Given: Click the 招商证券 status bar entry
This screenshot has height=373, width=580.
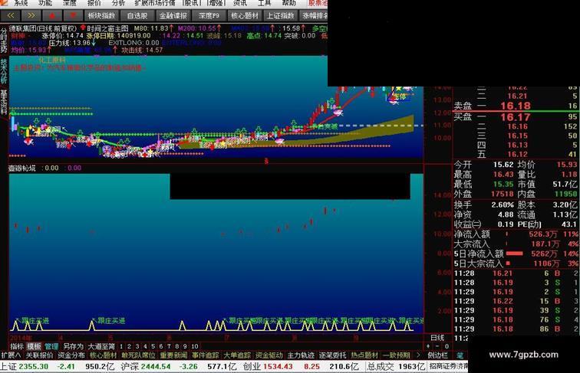Looking at the screenshot, I should pos(448,367).
